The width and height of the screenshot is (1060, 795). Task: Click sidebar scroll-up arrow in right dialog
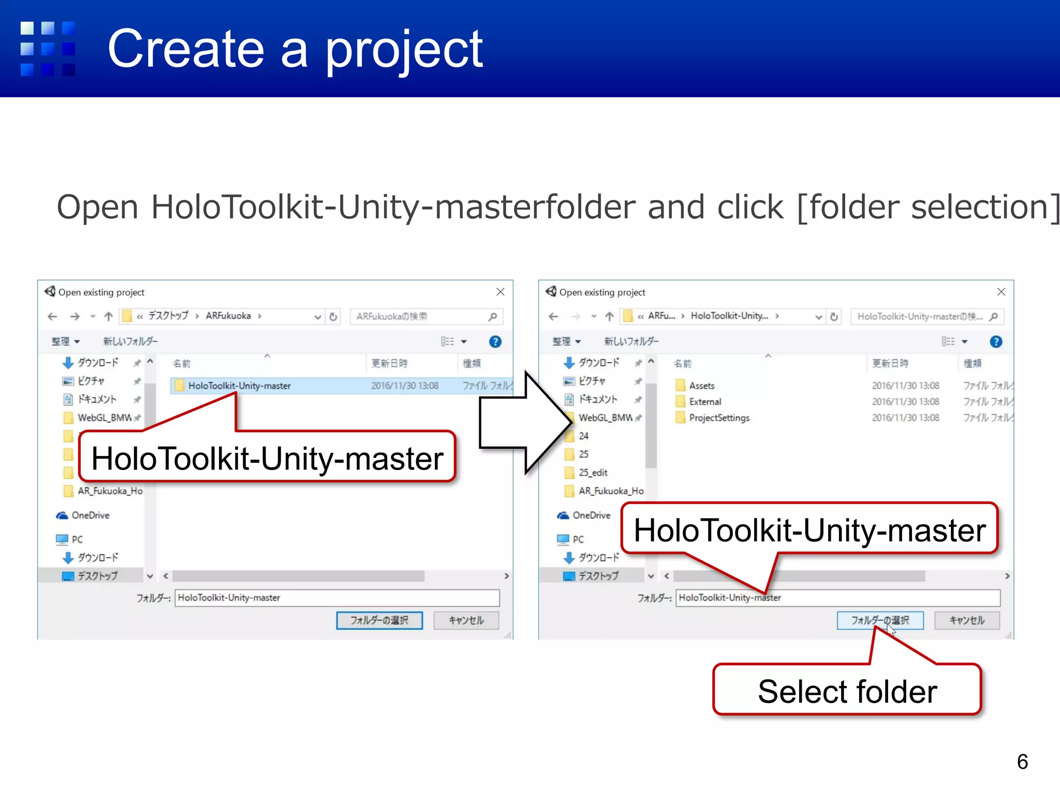(651, 361)
